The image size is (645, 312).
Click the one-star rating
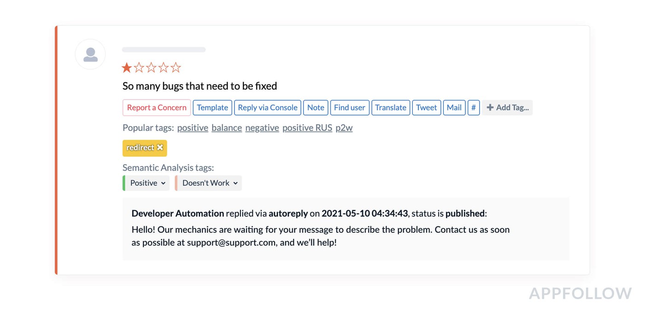pyautogui.click(x=127, y=68)
